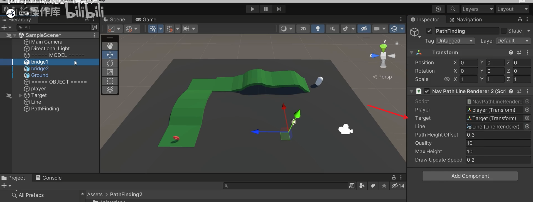Toggle scene effects icon

[x=345, y=29]
